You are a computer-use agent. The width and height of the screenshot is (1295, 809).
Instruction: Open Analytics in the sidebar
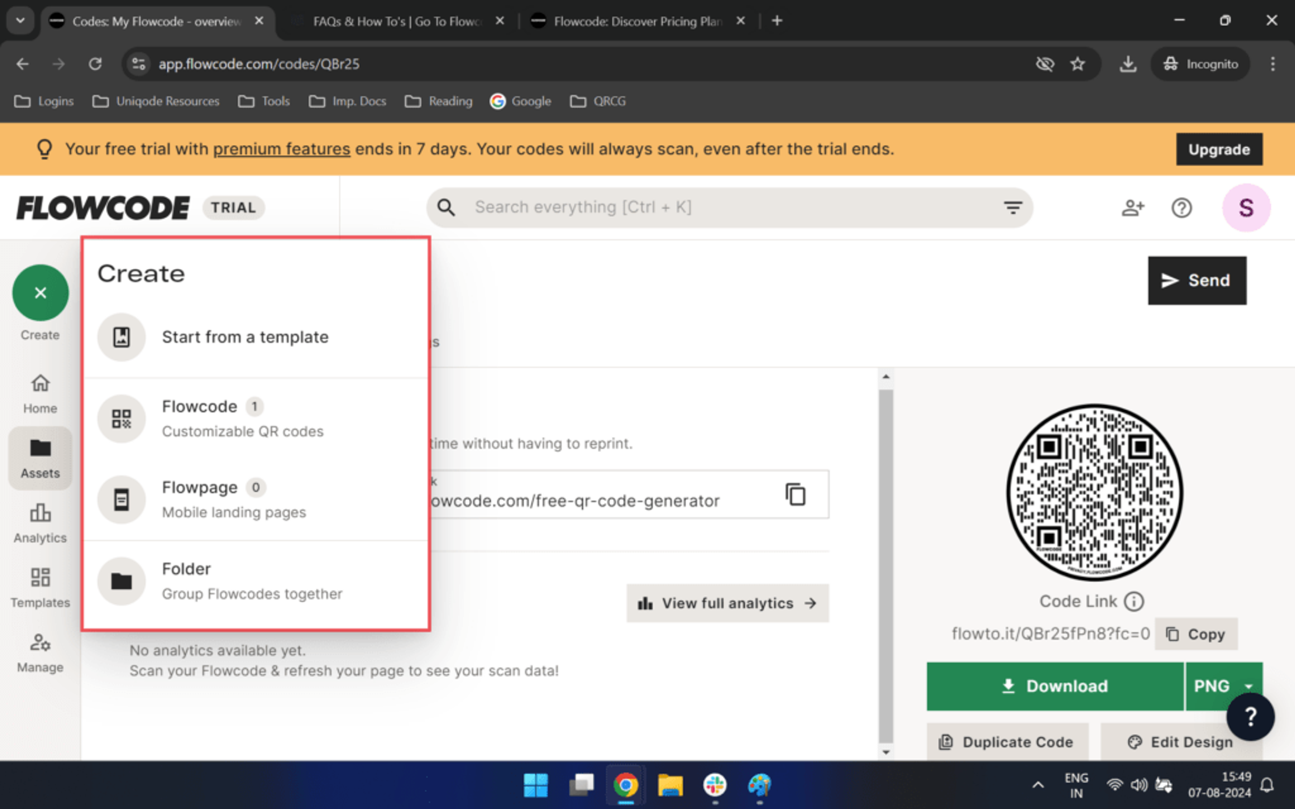point(40,523)
